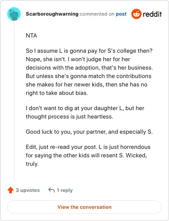Click the word 'truly.' ending the comment
This screenshot has width=169, height=221.
(x=32, y=164)
